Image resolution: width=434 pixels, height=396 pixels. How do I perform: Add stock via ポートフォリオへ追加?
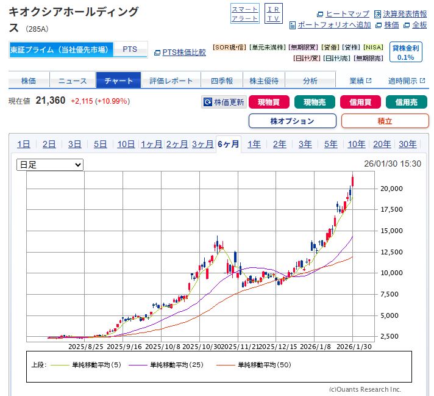pyautogui.click(x=330, y=25)
